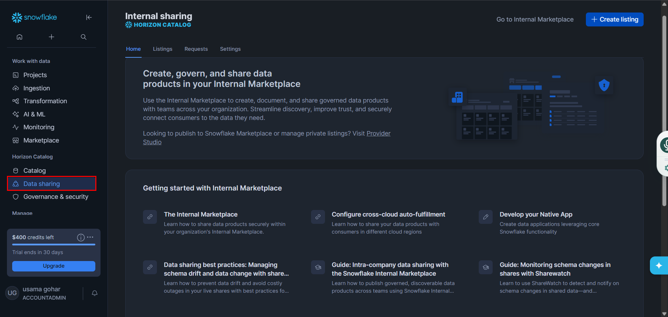Switch to the Settings tab

(230, 49)
